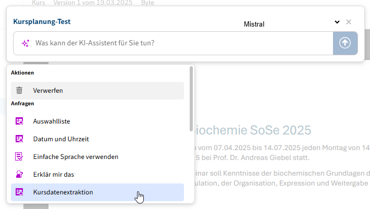The width and height of the screenshot is (370, 209).
Task: Click the sparkle AI icon in prompt field
Action: [x=26, y=43]
